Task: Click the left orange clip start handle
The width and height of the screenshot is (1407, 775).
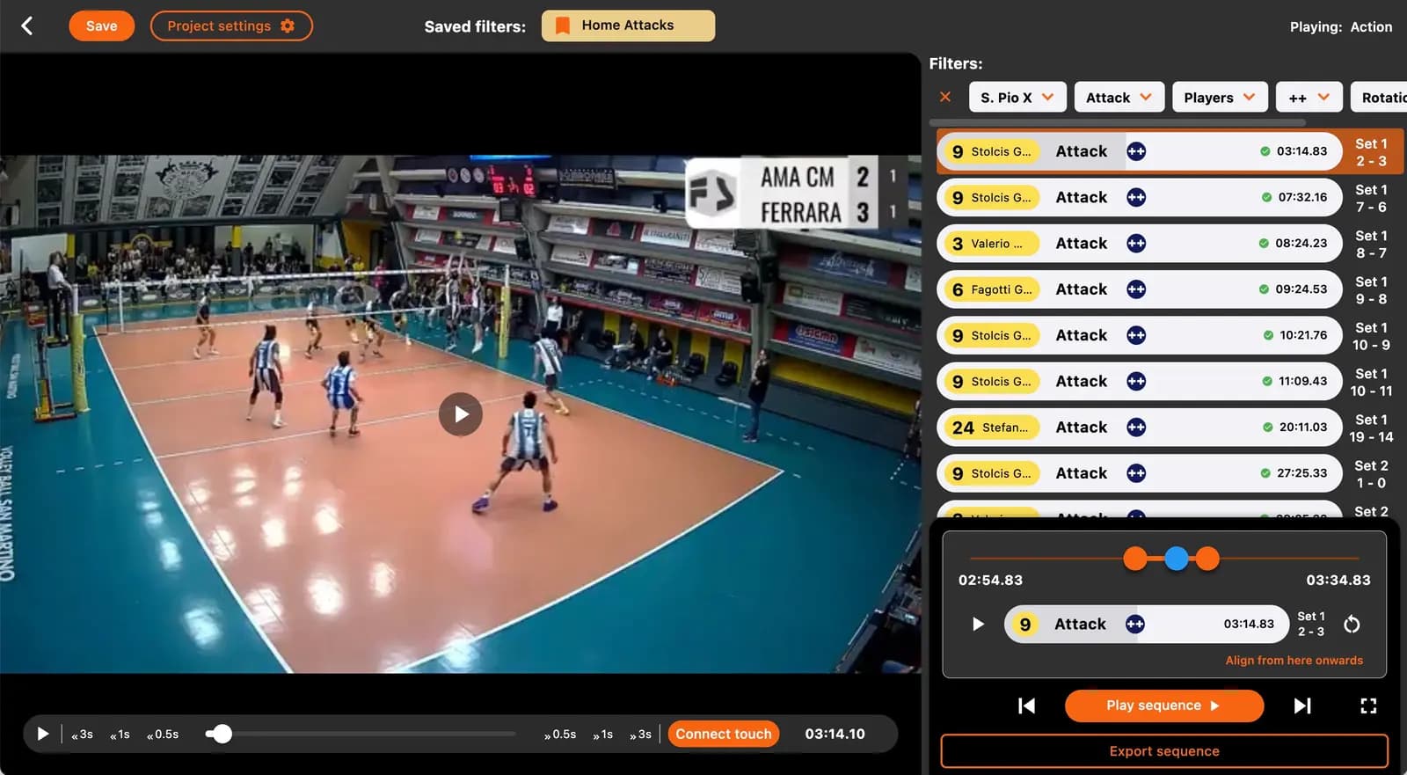Action: [1135, 558]
